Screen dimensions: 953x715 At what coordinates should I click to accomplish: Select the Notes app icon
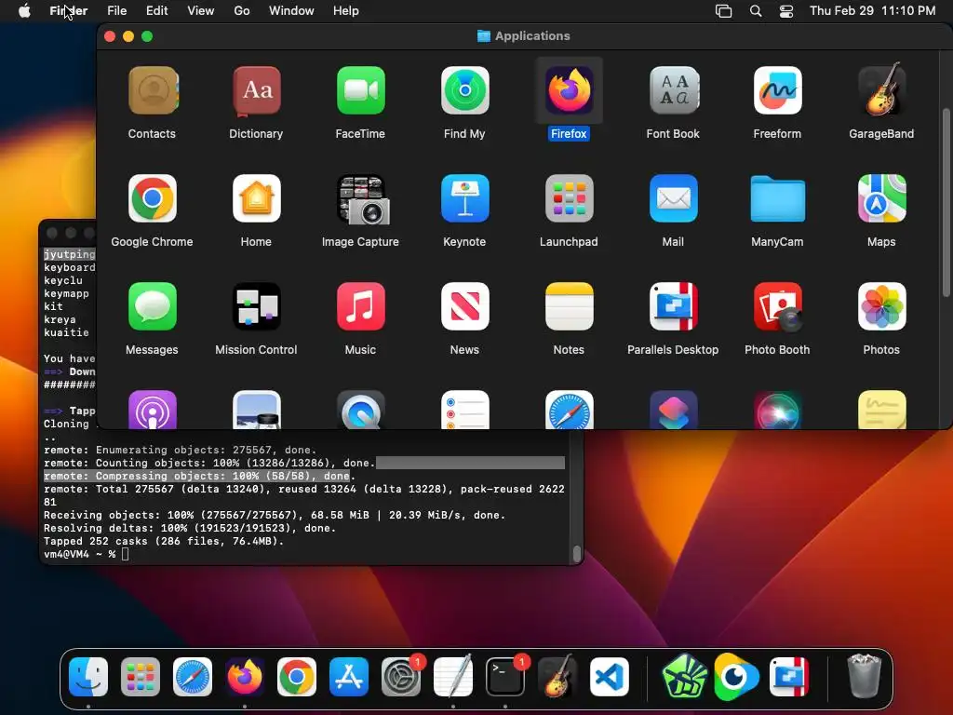pos(569,306)
